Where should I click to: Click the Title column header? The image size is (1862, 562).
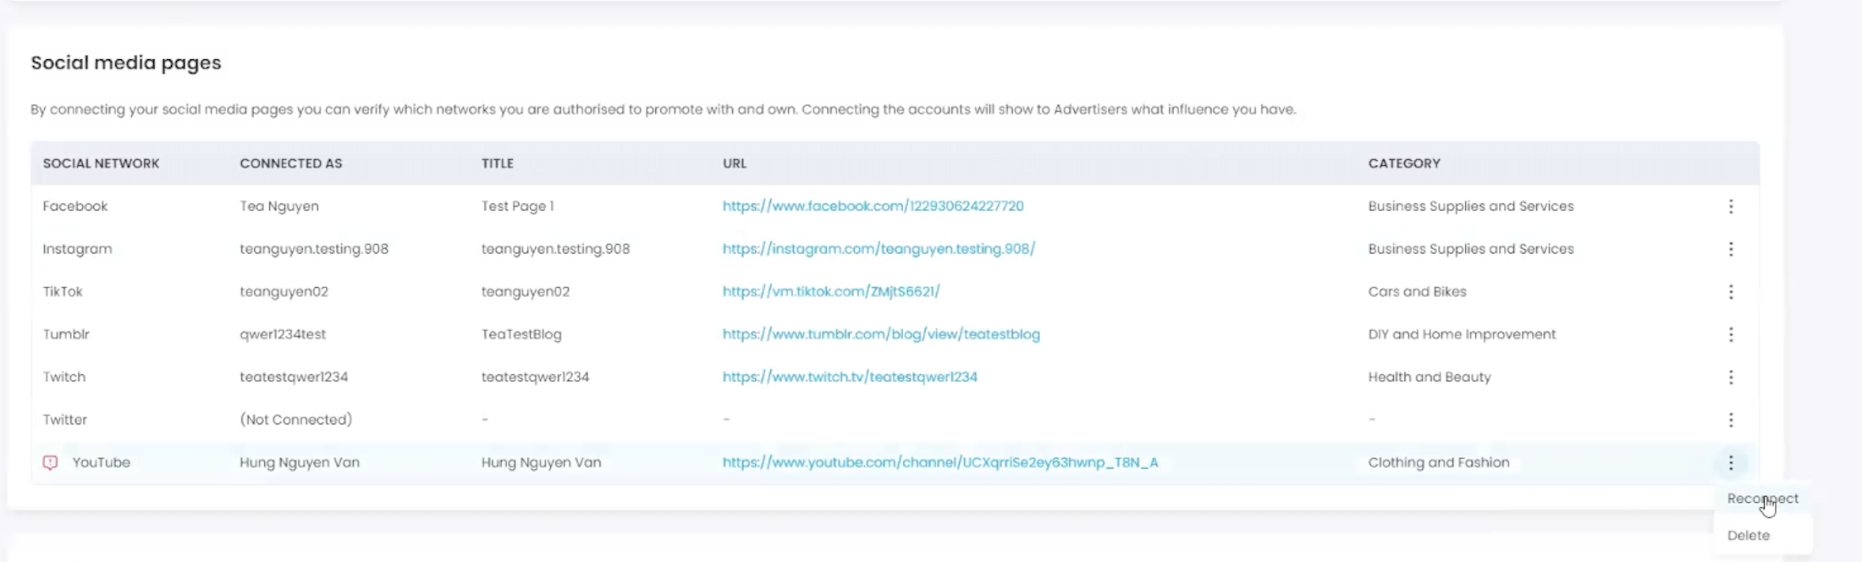[498, 163]
